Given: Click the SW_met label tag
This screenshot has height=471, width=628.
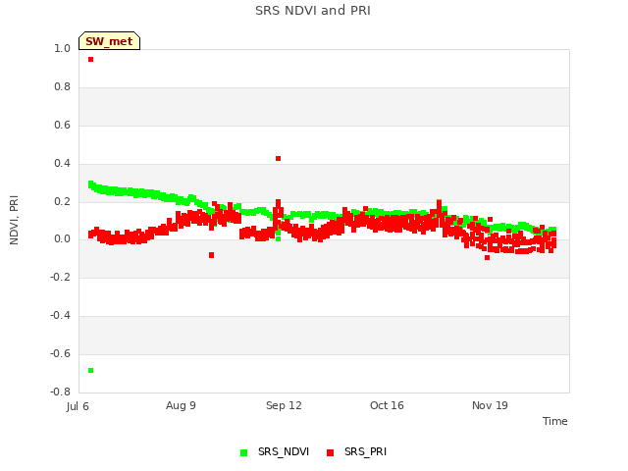Looking at the screenshot, I should [x=109, y=41].
